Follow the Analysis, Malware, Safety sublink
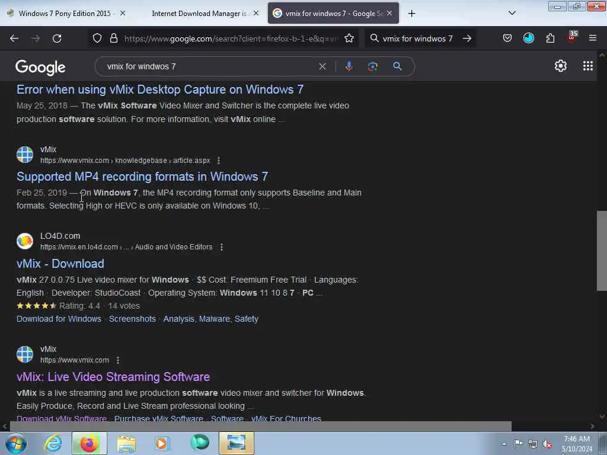 click(x=211, y=319)
